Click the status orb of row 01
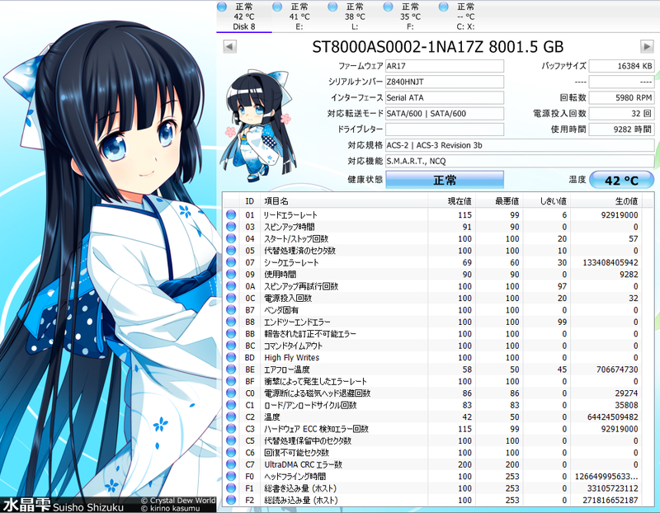660x513 pixels. click(231, 214)
